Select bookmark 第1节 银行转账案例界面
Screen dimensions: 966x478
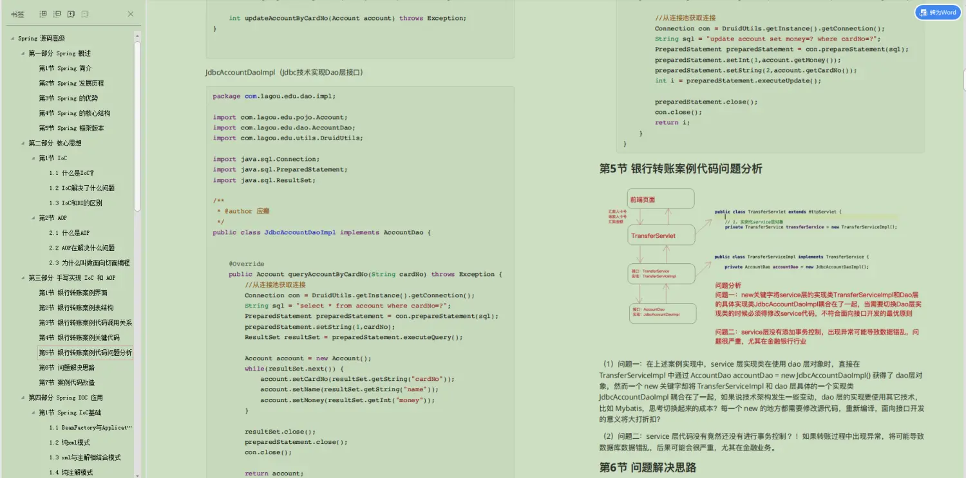coord(73,293)
